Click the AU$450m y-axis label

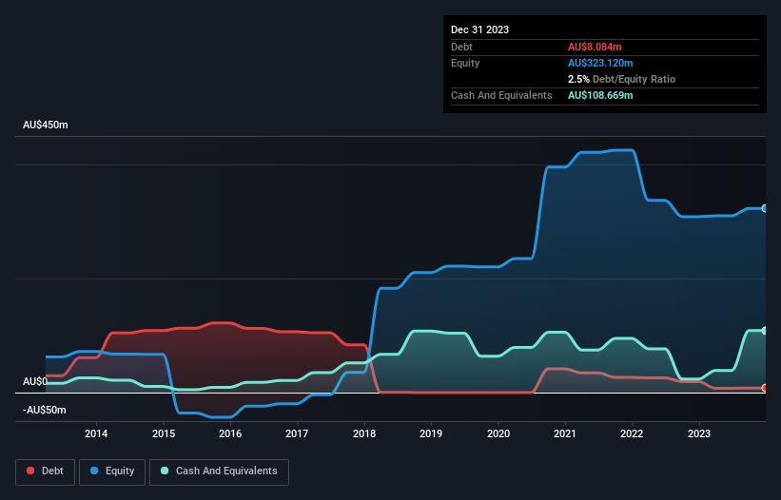point(46,125)
